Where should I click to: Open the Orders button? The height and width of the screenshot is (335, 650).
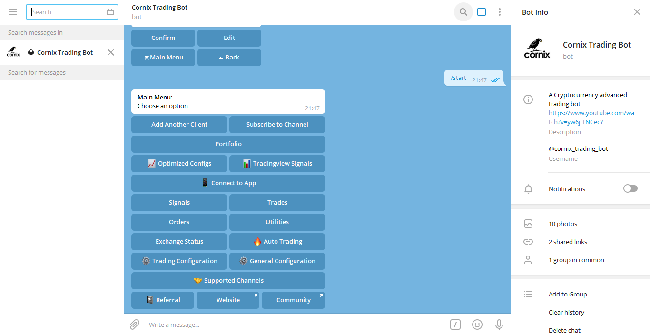click(x=179, y=222)
